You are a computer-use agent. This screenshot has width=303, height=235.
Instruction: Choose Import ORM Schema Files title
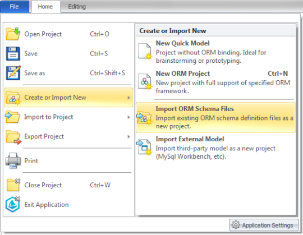[195, 109]
